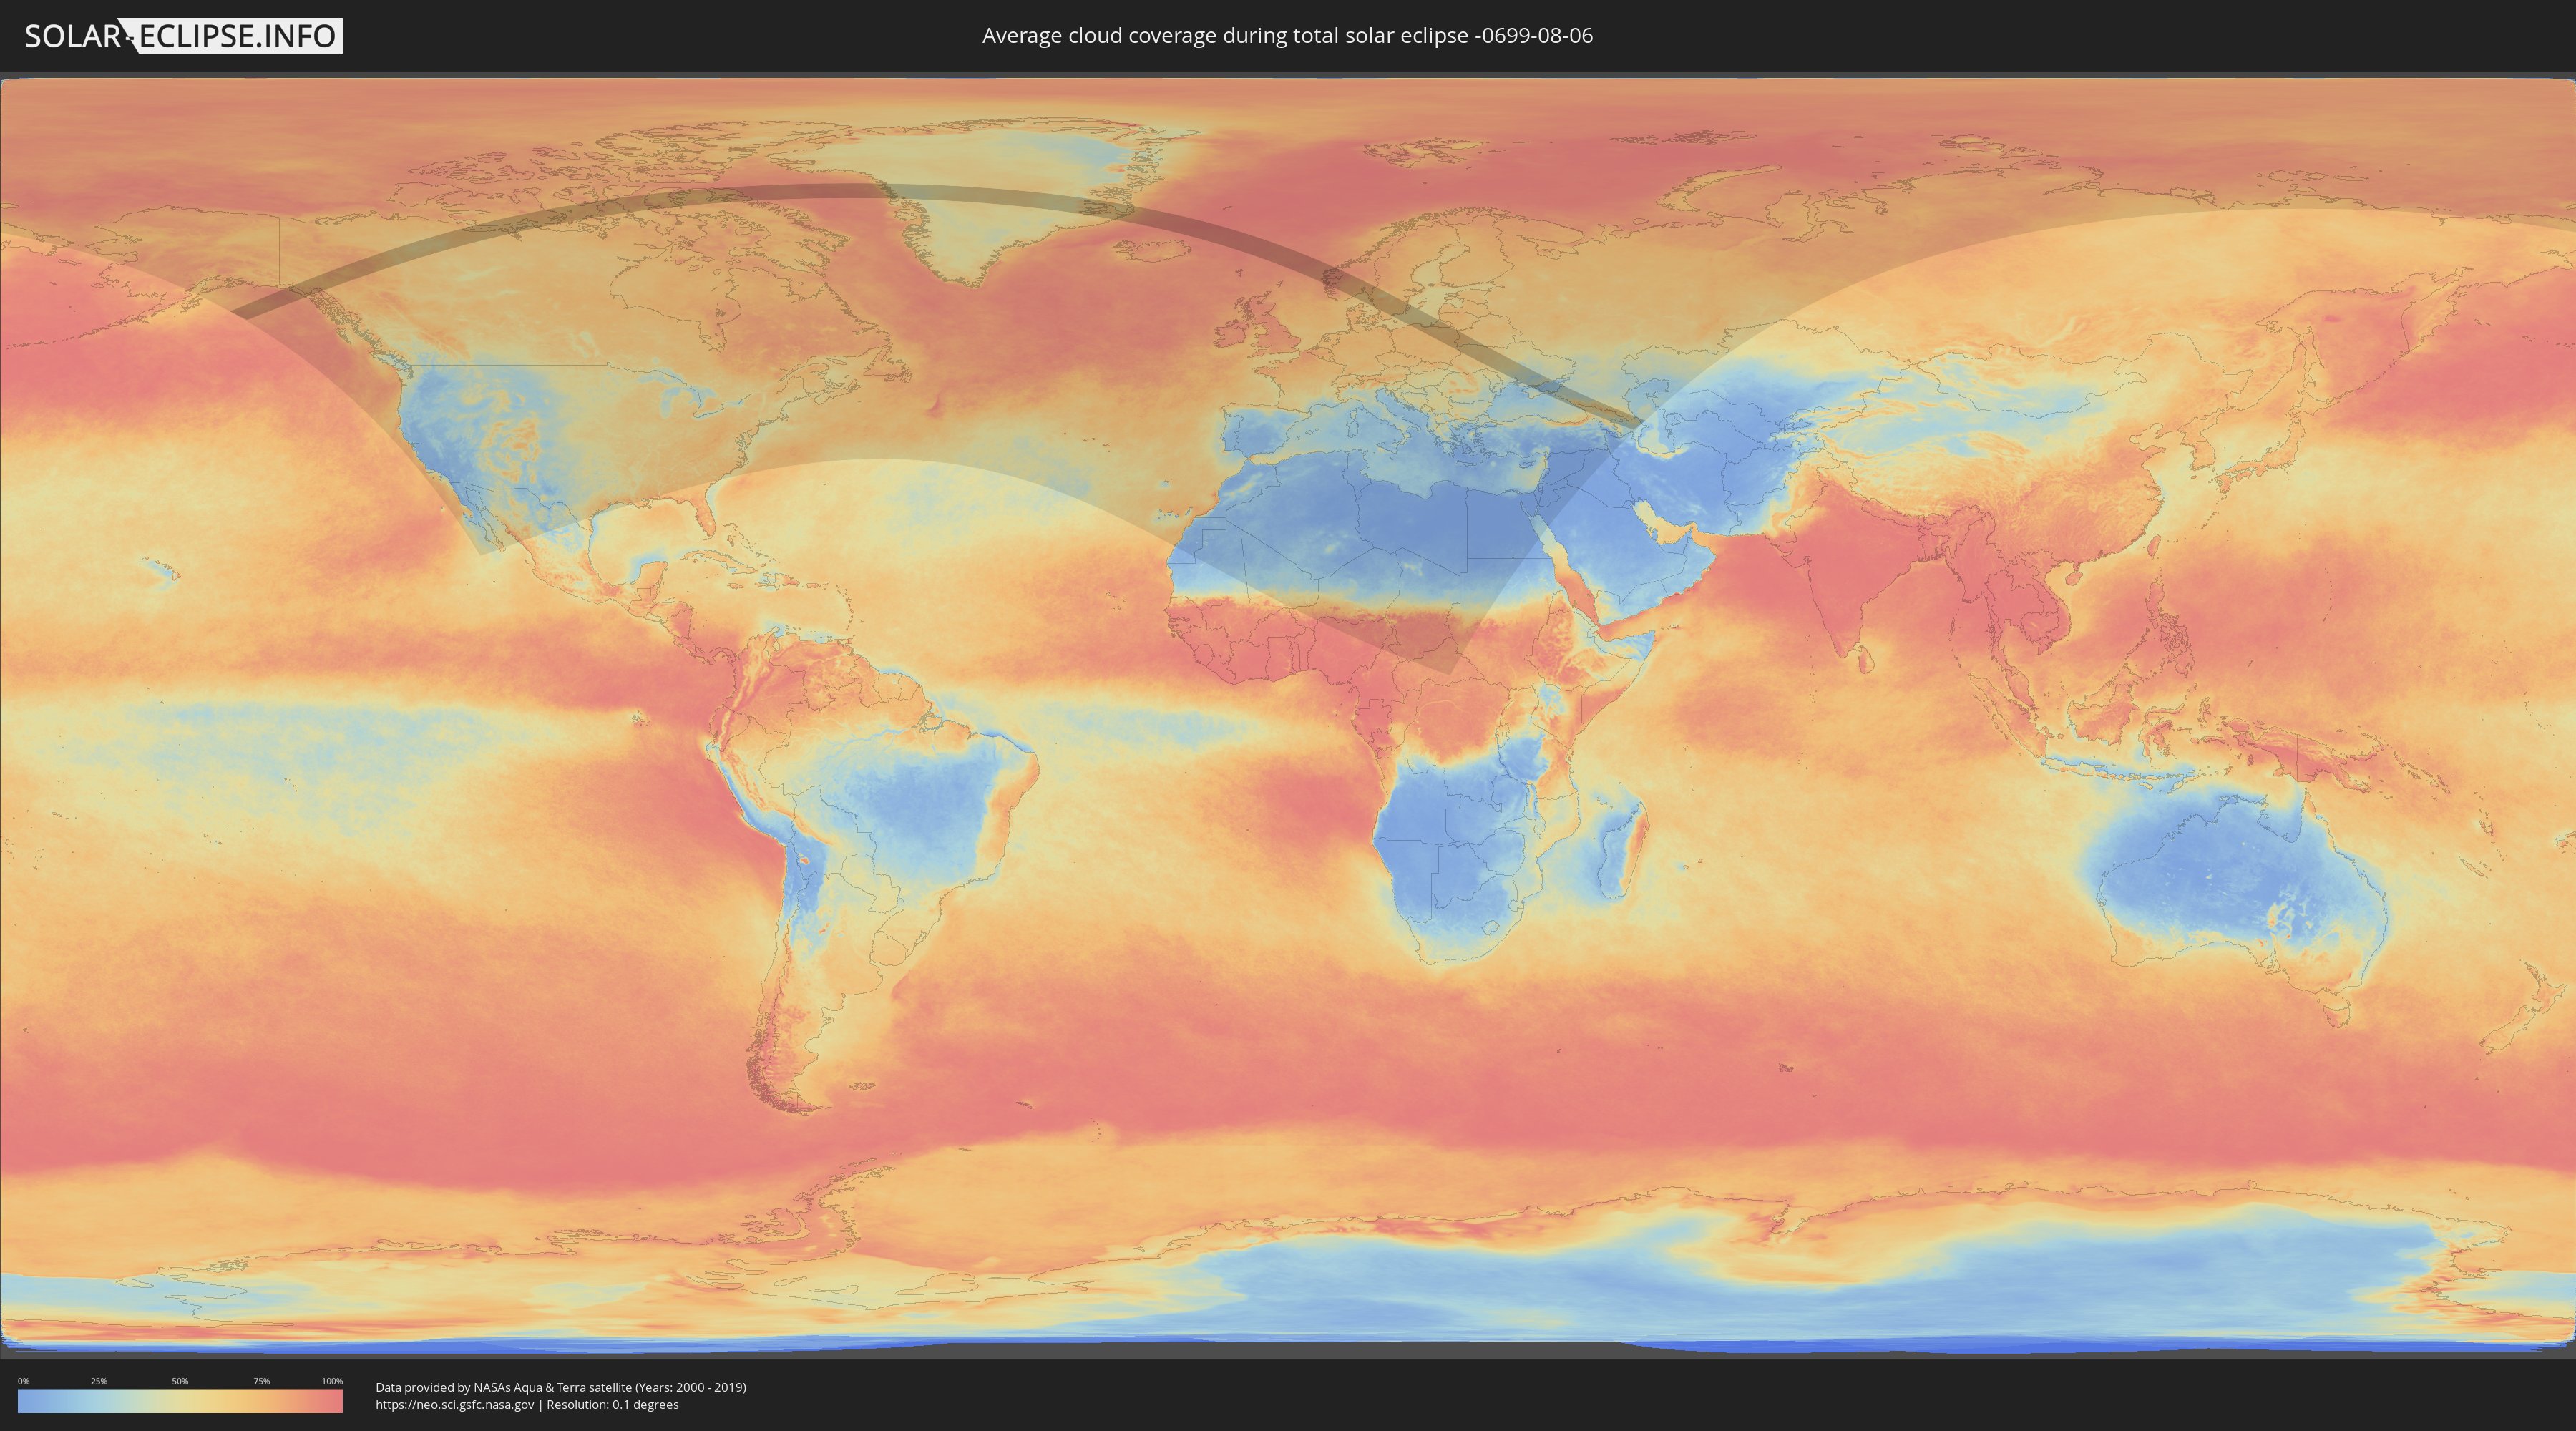
Task: Click the cloud coverage world map image
Action: click(1288, 715)
